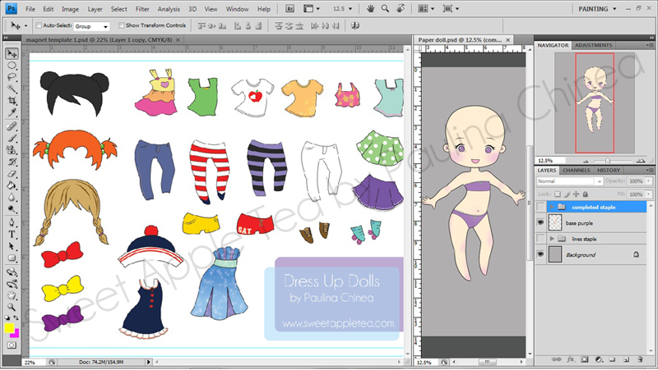
Task: Hide the base purple layer
Action: click(540, 222)
